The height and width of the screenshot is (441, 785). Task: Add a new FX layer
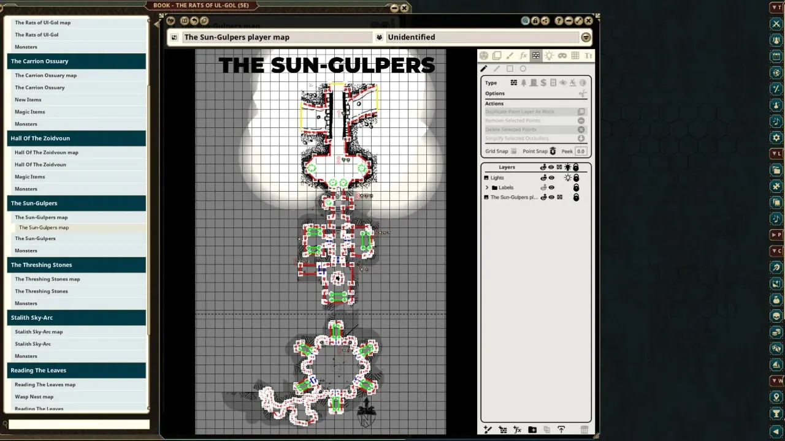pyautogui.click(x=517, y=430)
